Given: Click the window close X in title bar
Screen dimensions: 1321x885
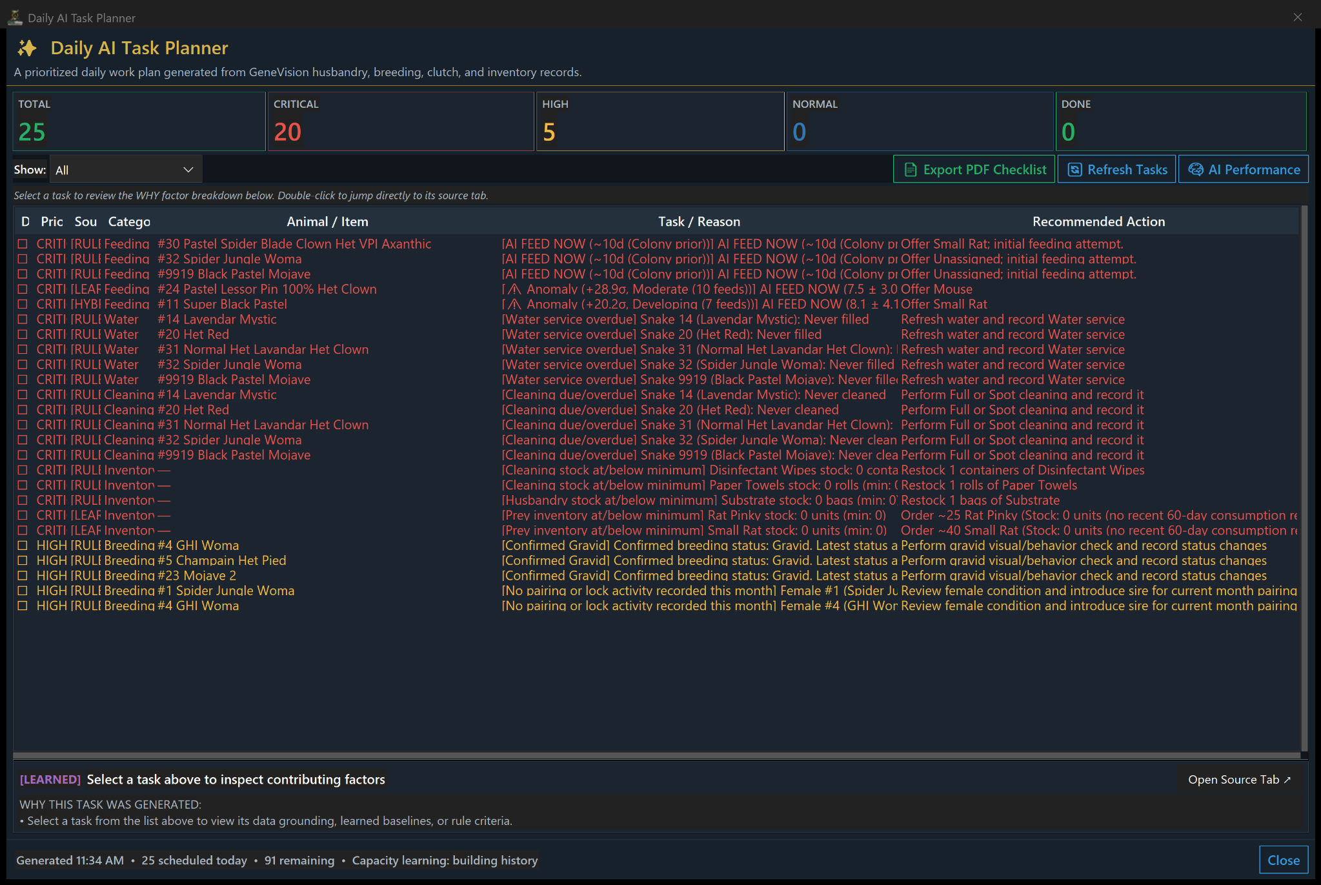Looking at the screenshot, I should point(1298,17).
